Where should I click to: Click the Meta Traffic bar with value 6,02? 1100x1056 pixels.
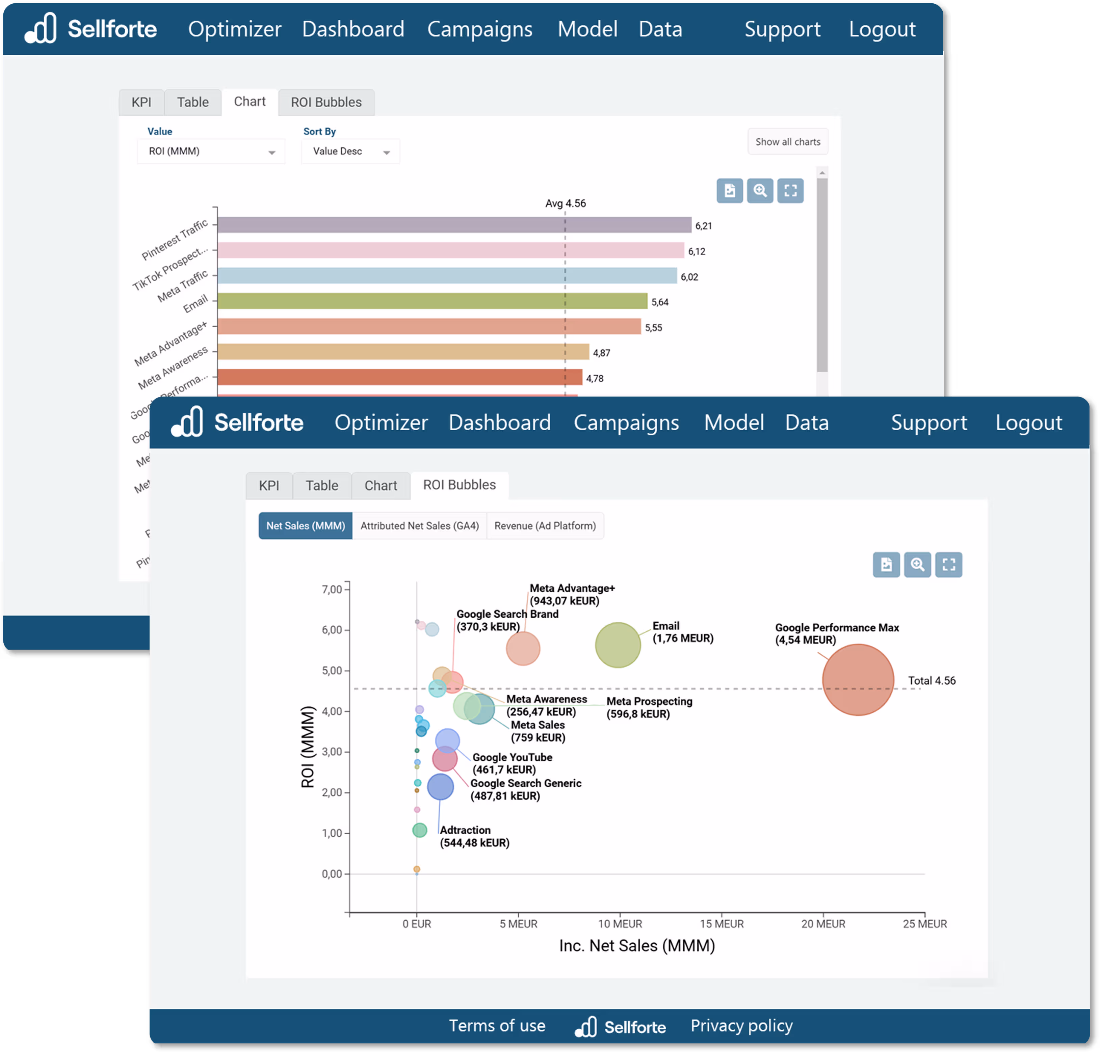point(447,275)
